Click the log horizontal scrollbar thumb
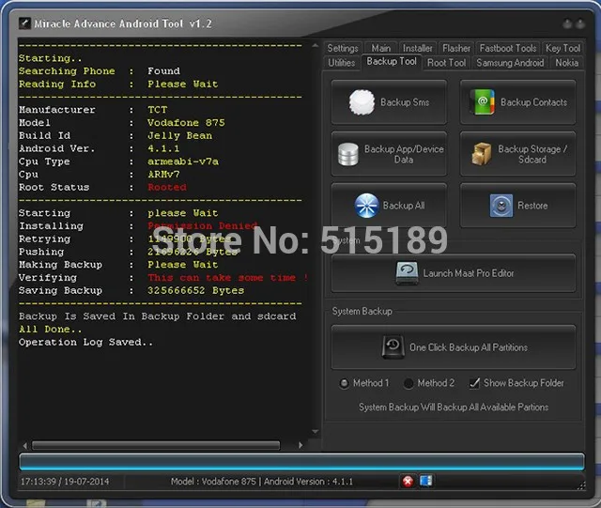 (156, 445)
